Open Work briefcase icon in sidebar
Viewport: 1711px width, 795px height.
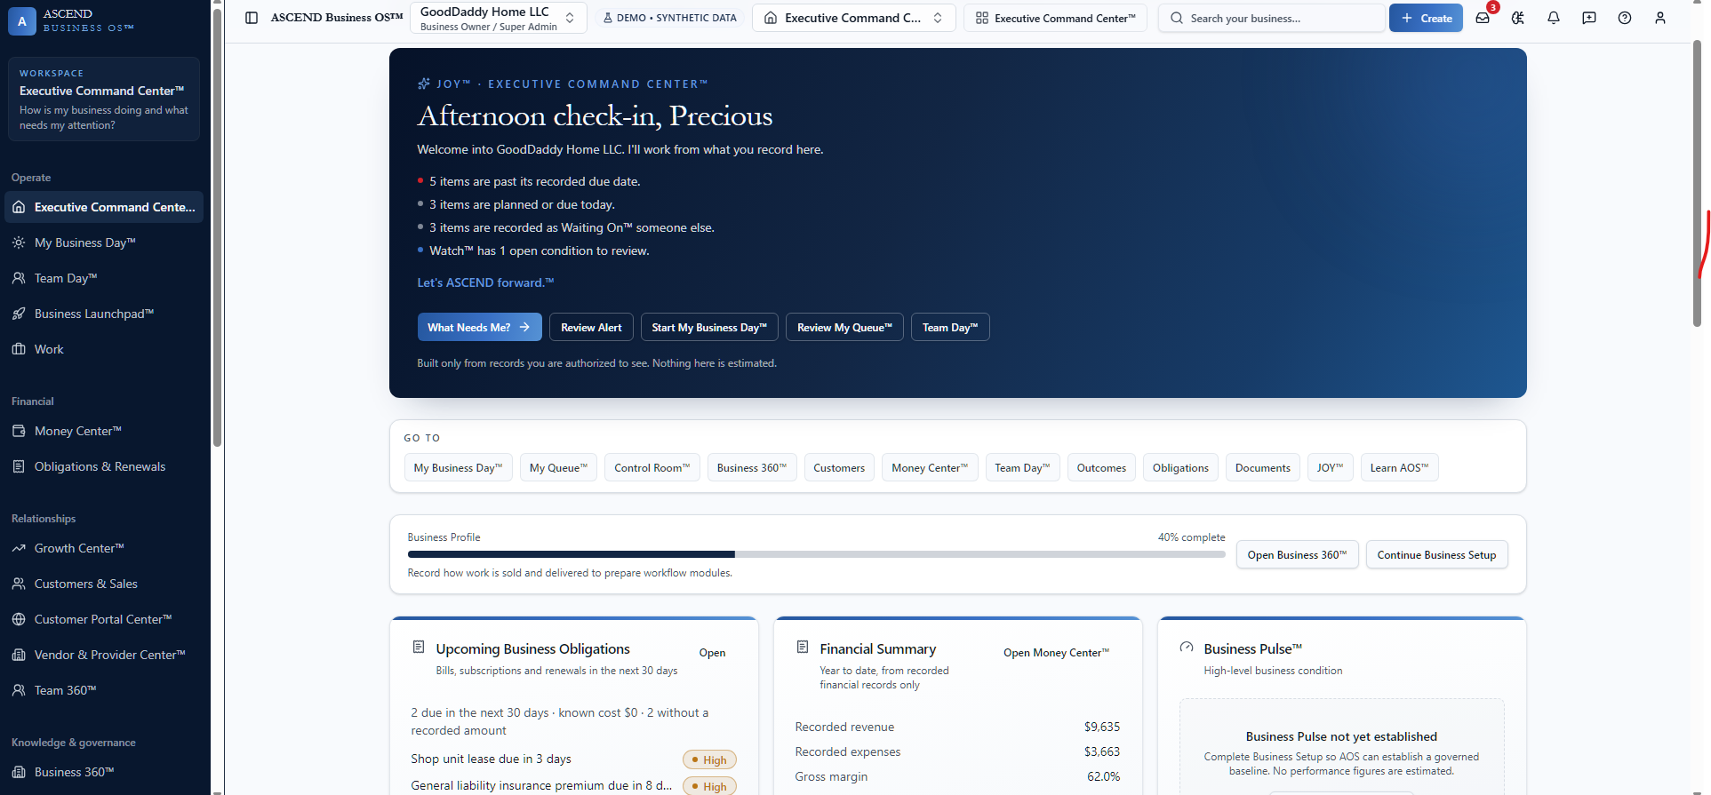[x=19, y=349]
